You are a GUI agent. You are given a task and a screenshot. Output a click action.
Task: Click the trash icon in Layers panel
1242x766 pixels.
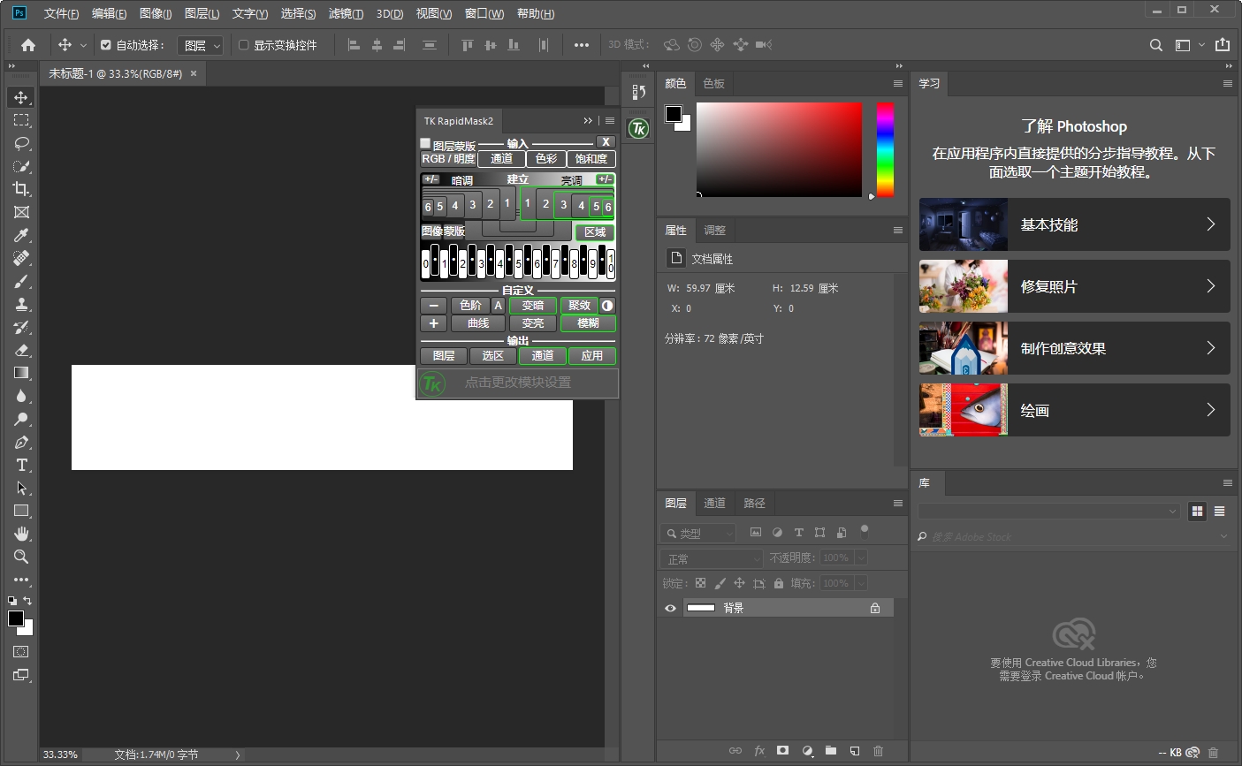(878, 751)
